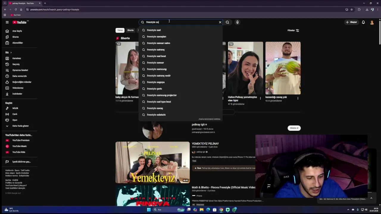Subscribe with the Abone ol button

click(x=294, y=128)
